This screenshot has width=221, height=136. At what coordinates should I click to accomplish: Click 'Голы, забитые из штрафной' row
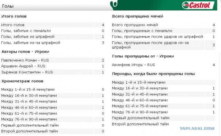click(52, 37)
